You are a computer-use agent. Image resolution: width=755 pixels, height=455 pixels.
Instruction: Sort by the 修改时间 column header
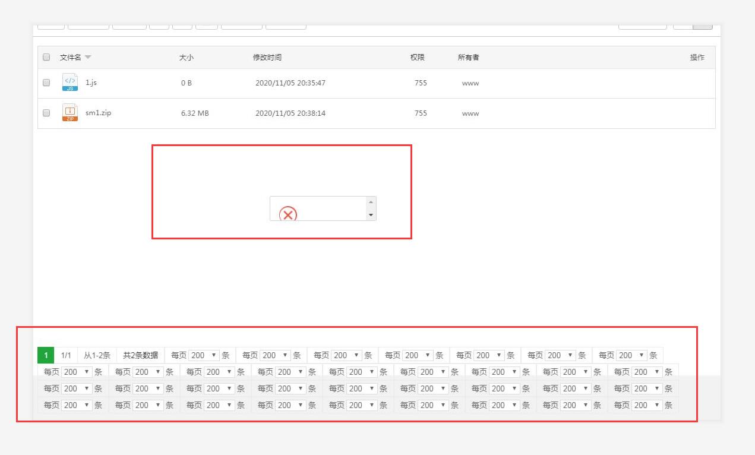pyautogui.click(x=267, y=58)
